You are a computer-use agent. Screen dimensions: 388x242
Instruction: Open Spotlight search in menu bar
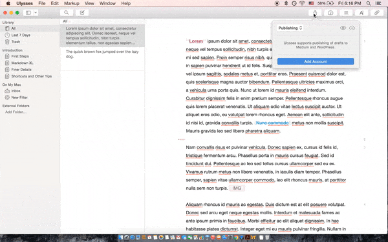[369, 3]
